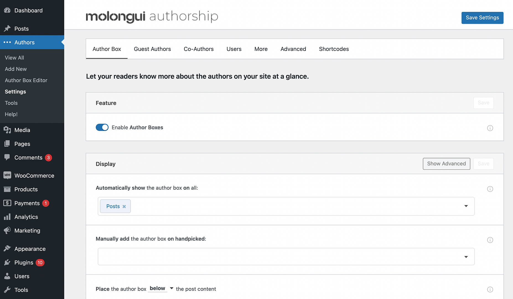This screenshot has width=513, height=299.
Task: Click the Plugins plug icon
Action: pyautogui.click(x=7, y=262)
